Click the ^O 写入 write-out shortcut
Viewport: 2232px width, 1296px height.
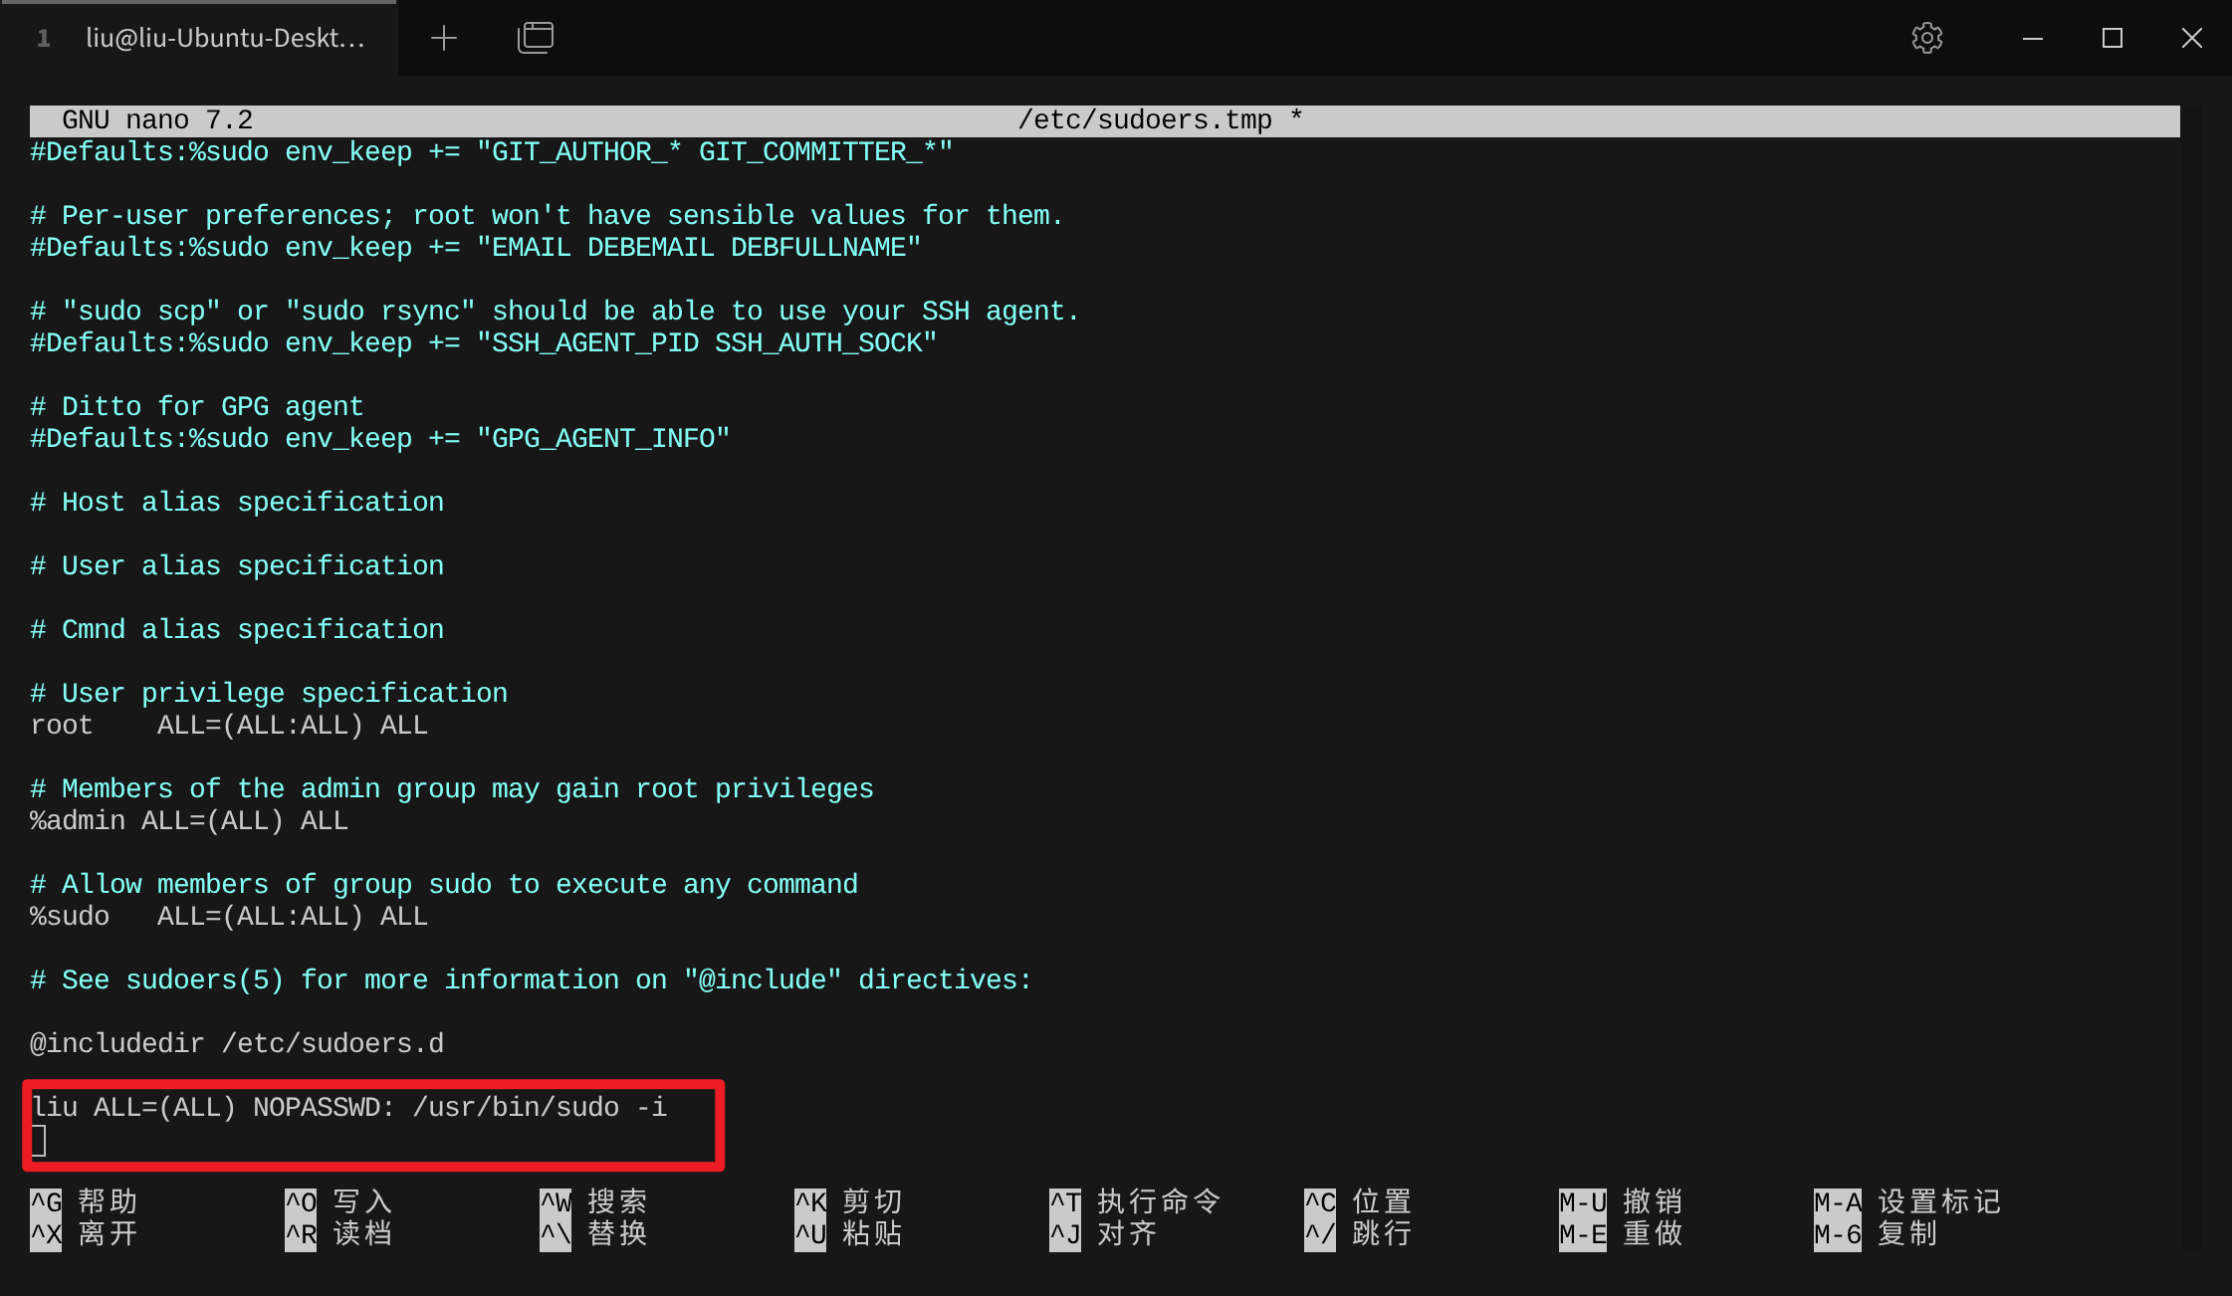pyautogui.click(x=339, y=1201)
